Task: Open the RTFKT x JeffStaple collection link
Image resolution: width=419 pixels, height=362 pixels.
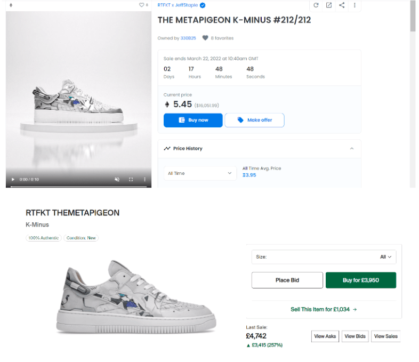Action: 178,5
